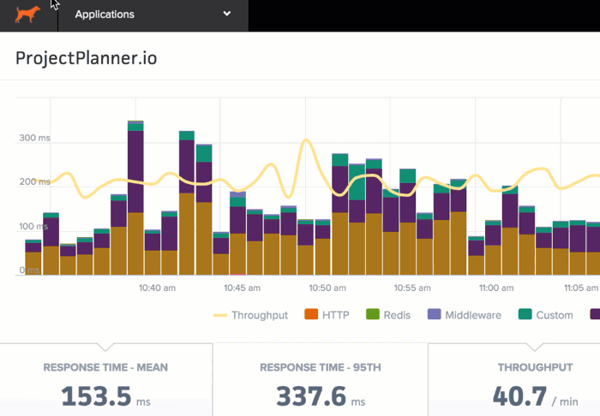Click the orange HTTP legend swatch
This screenshot has height=416, width=600.
(x=311, y=314)
